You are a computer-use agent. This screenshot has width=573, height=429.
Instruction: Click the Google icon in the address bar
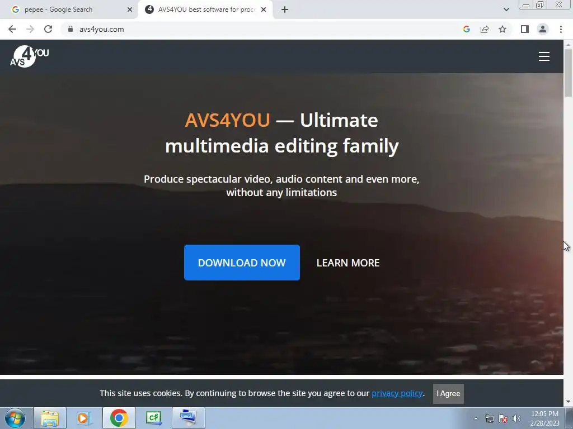pyautogui.click(x=466, y=29)
